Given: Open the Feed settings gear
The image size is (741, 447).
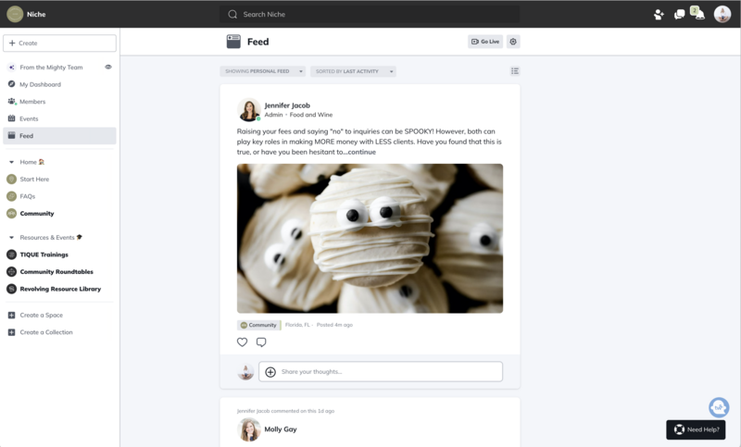Looking at the screenshot, I should [513, 42].
